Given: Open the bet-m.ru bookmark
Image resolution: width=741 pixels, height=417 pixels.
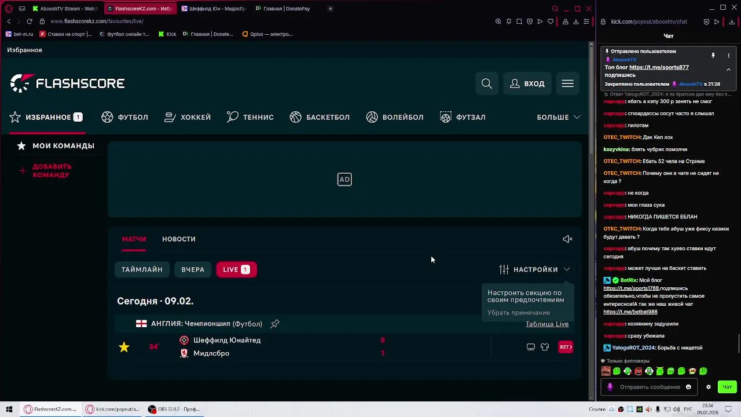Looking at the screenshot, I should click(x=19, y=34).
